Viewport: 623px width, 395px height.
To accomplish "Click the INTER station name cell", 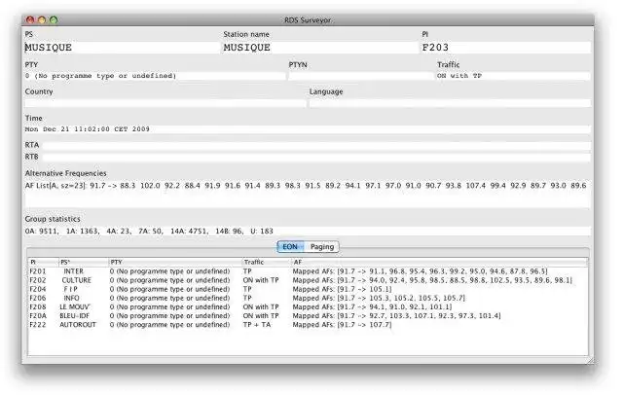I will (74, 271).
